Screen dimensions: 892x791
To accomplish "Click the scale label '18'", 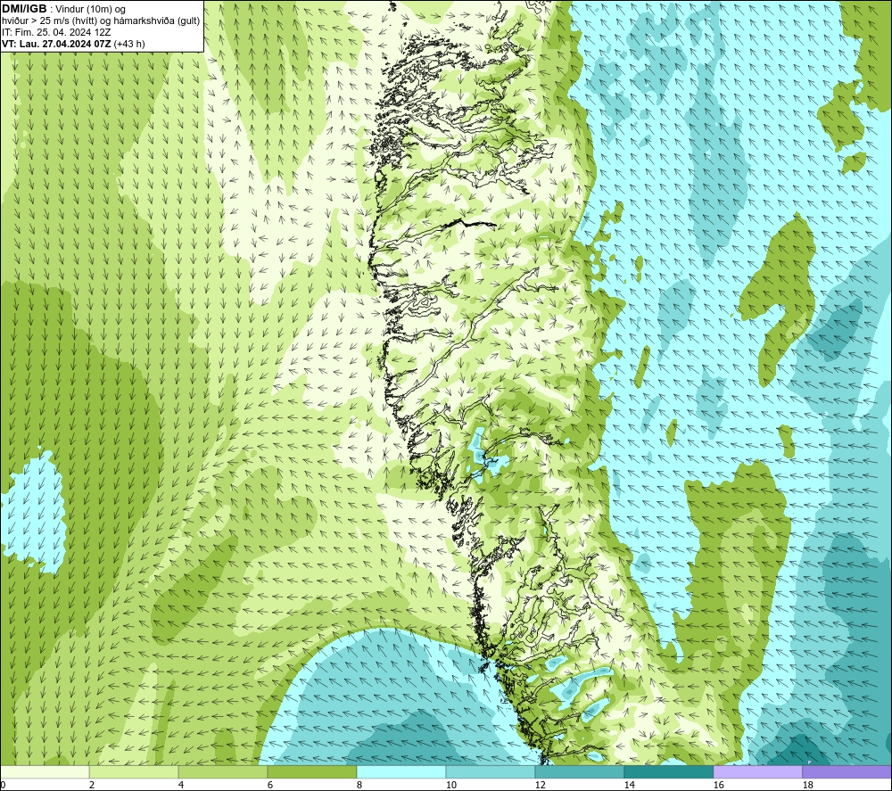I will pos(807,786).
